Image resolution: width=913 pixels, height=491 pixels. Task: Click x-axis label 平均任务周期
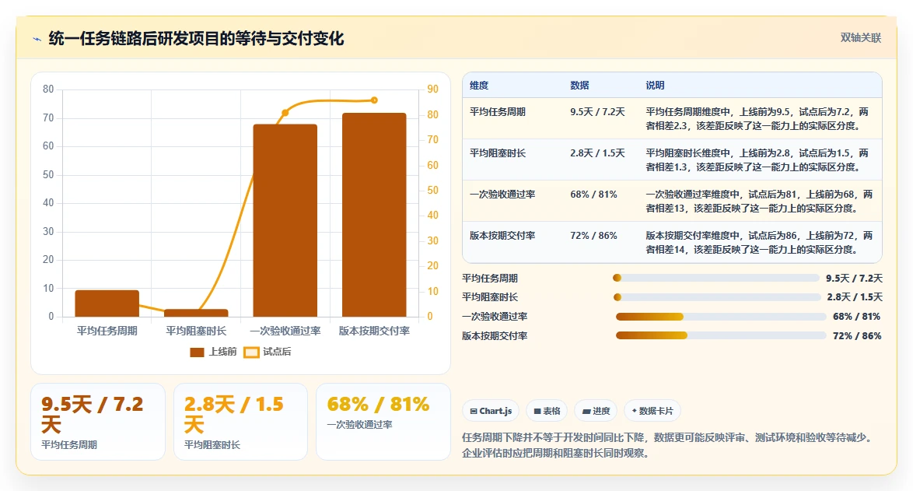point(107,331)
